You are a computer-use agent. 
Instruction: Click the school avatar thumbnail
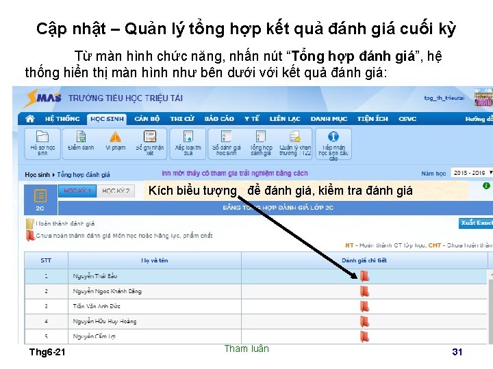coord(483,98)
